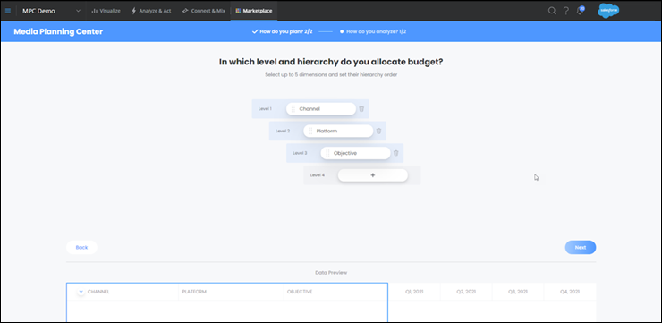Select the Objective dimension field
Viewport: 662px width, 323px height.
[355, 153]
